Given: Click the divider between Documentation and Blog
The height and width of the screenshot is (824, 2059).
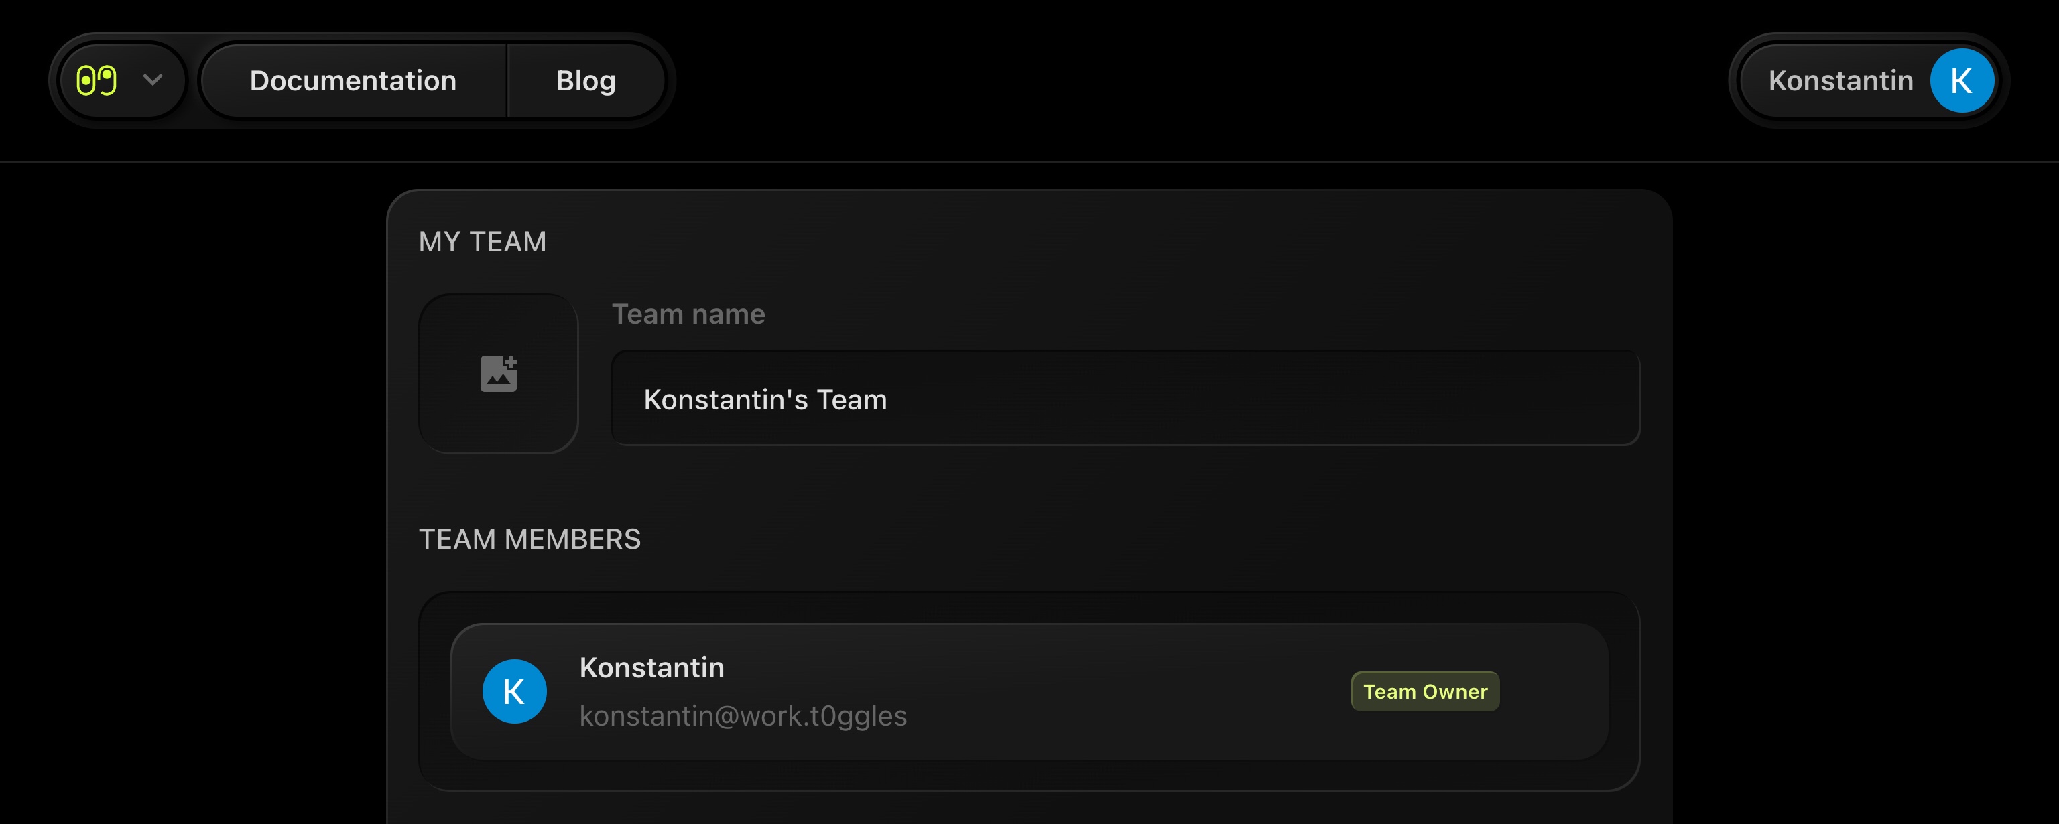Looking at the screenshot, I should (x=507, y=80).
